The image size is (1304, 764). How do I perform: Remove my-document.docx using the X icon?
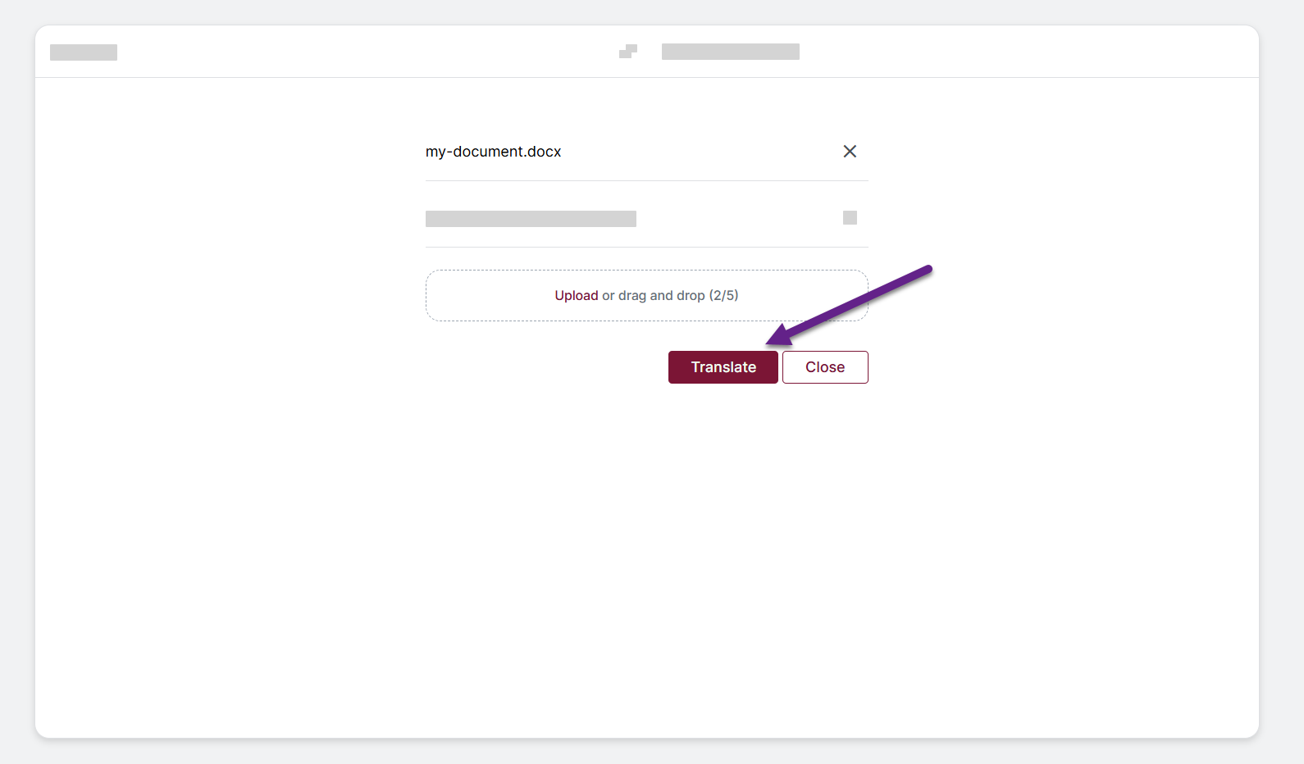850,151
